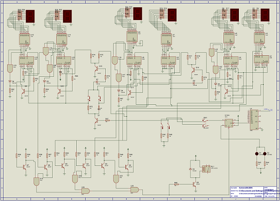Image resolution: width=280 pixels, height=201 pixels.
Task: Select resistor R60 at Q8 base
Action: [176, 184]
